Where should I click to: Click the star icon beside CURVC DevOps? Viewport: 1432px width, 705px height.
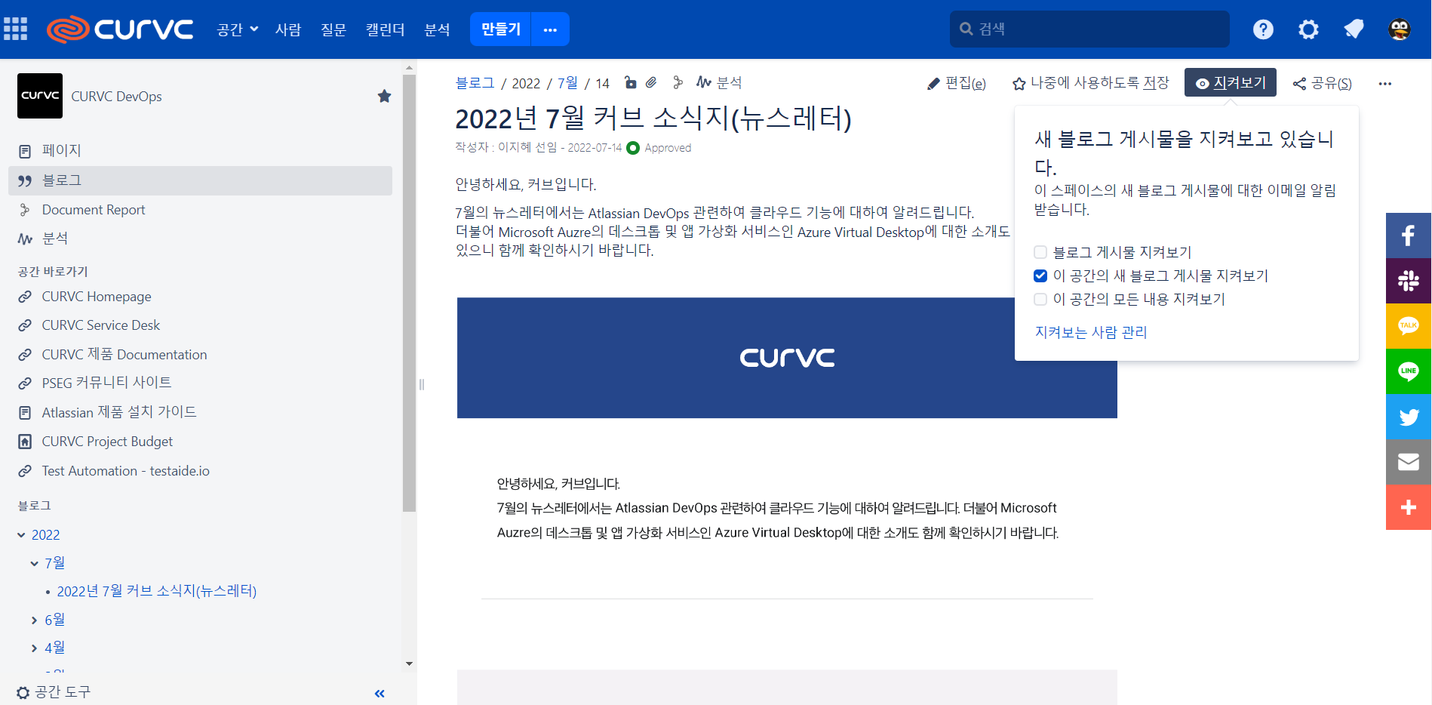point(384,96)
